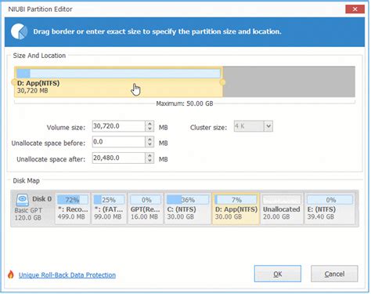Click the Cancel button

(x=334, y=274)
